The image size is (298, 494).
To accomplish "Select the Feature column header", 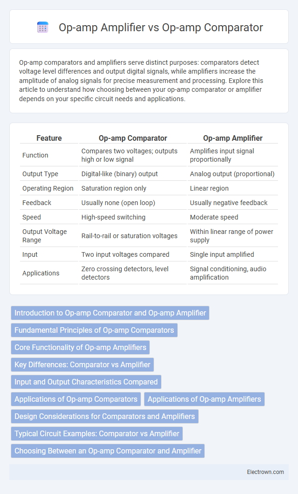I will (x=49, y=138).
